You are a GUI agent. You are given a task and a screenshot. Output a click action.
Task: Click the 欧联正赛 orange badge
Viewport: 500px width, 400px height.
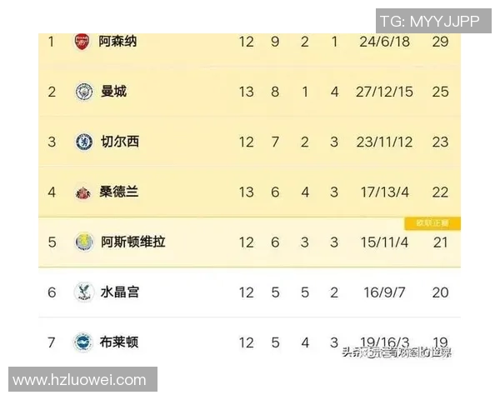(x=432, y=223)
